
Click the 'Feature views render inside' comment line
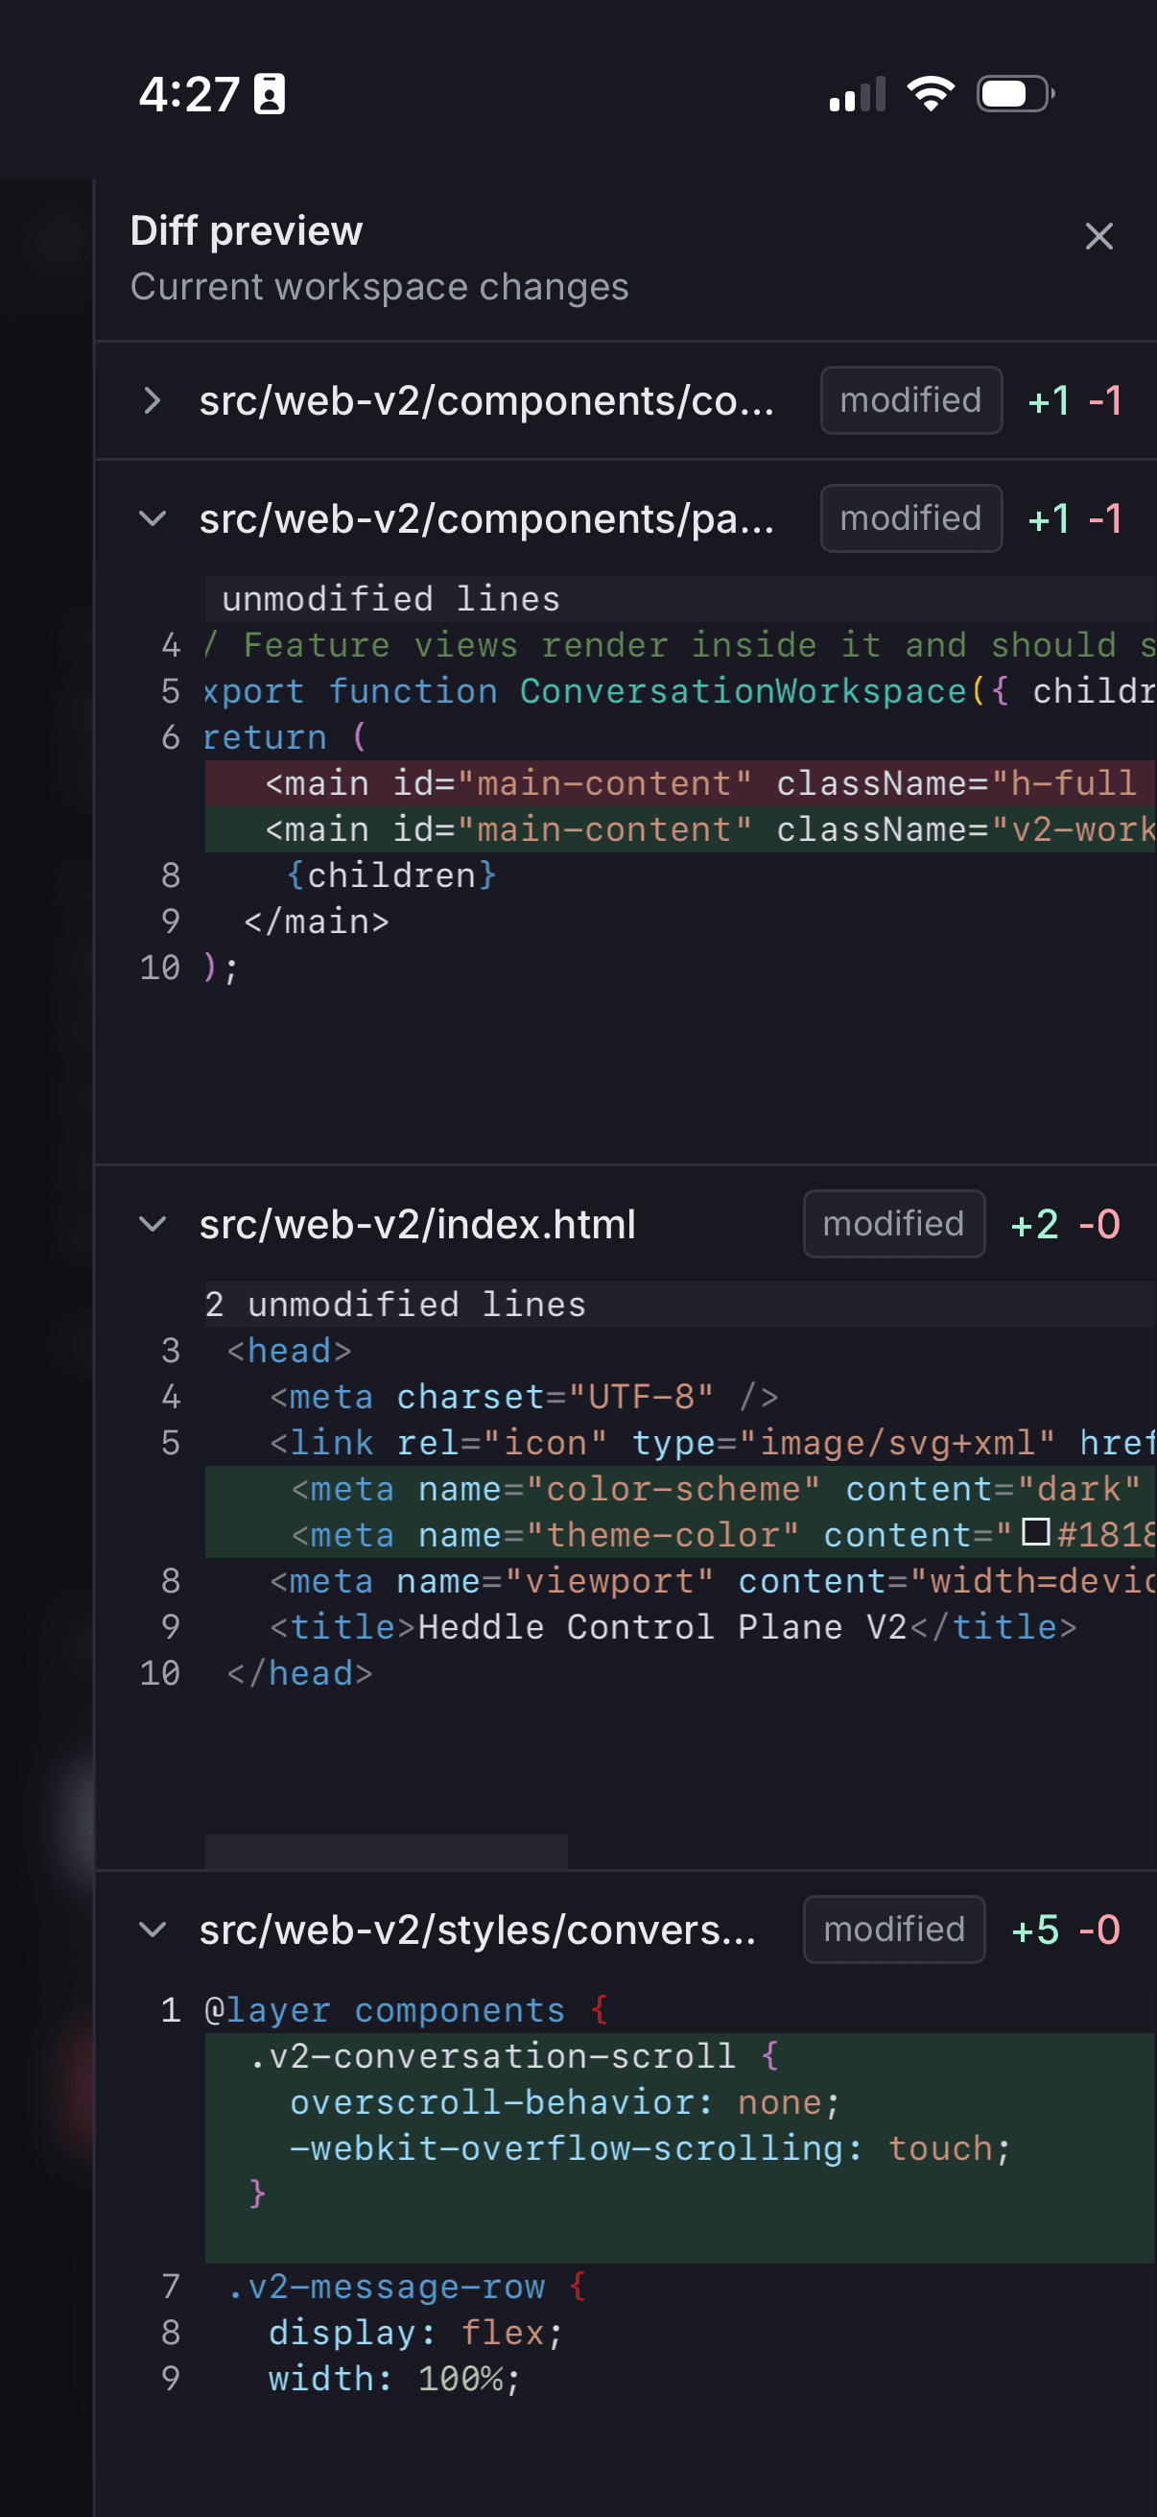(x=680, y=645)
